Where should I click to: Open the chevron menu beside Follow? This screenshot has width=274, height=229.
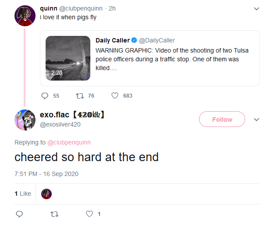pos(257,120)
